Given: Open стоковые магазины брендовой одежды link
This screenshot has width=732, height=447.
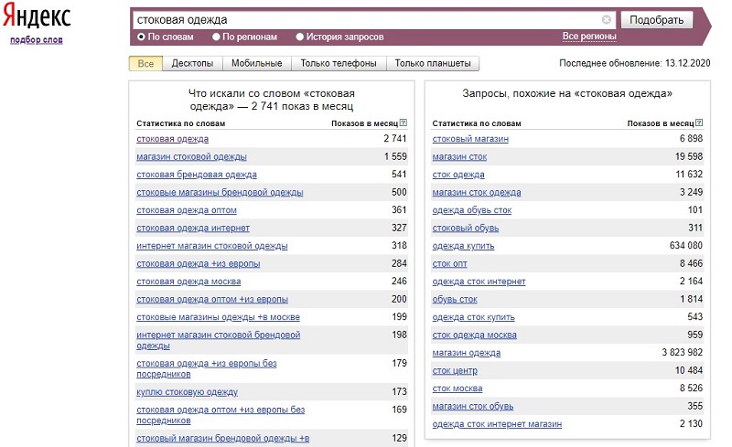Looking at the screenshot, I should (x=220, y=192).
